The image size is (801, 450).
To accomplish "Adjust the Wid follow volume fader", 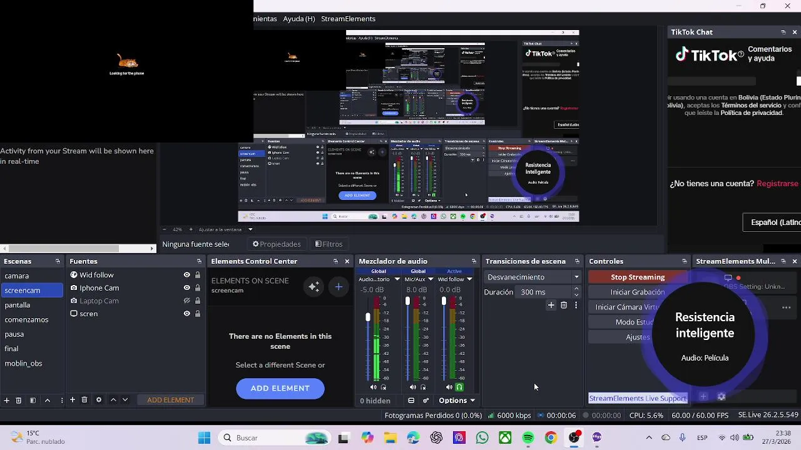I will point(444,301).
